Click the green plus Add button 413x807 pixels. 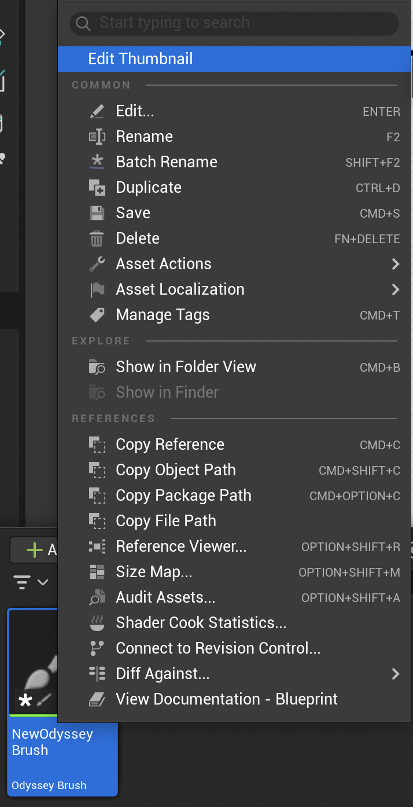[x=35, y=550]
